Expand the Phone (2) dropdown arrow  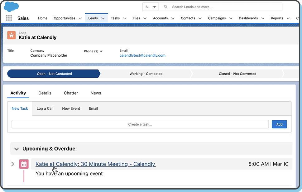[x=101, y=51]
